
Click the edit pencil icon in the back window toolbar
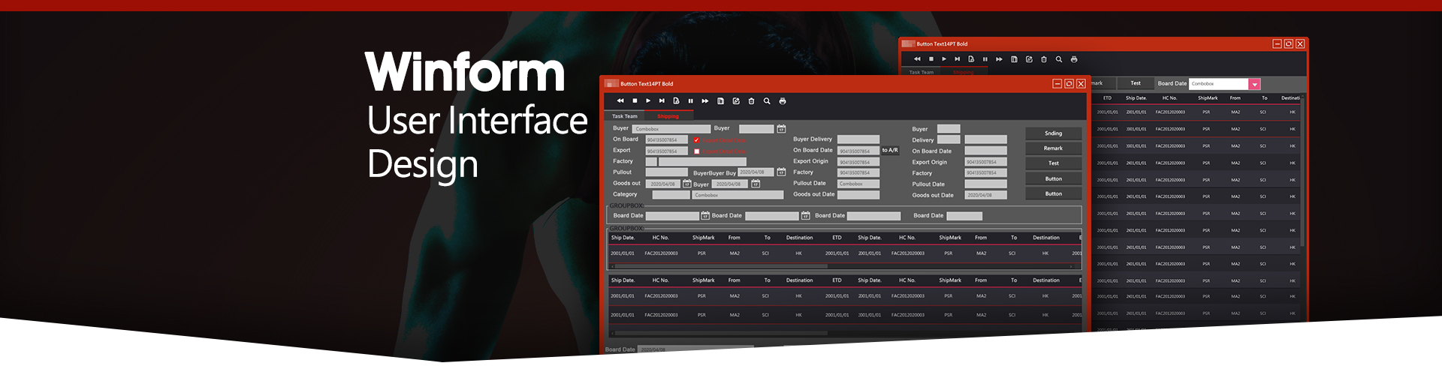pos(1029,59)
